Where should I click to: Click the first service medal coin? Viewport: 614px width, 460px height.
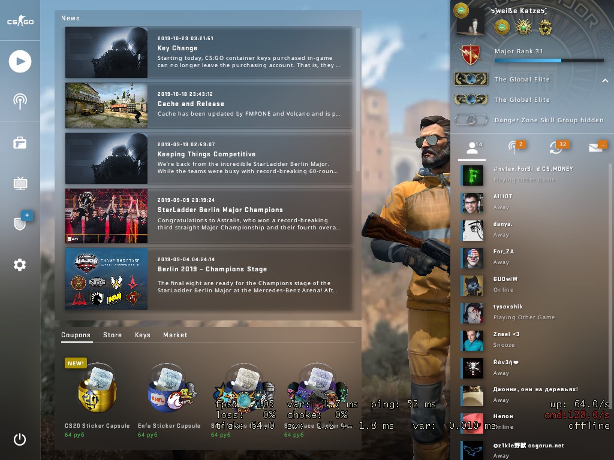(x=502, y=28)
